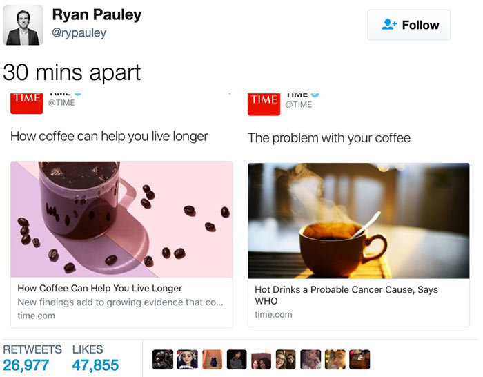Open the right @TIME handle
This screenshot has width=483, height=377.
pyautogui.click(x=299, y=104)
